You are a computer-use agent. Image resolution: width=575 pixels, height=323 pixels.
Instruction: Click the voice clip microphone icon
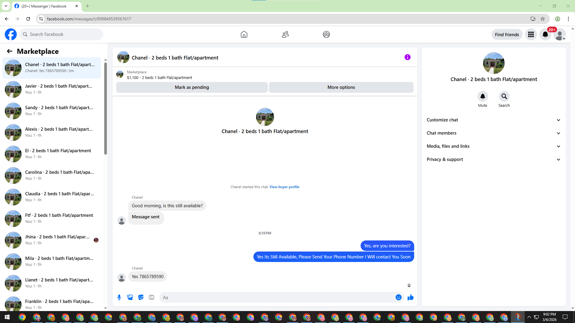click(119, 297)
